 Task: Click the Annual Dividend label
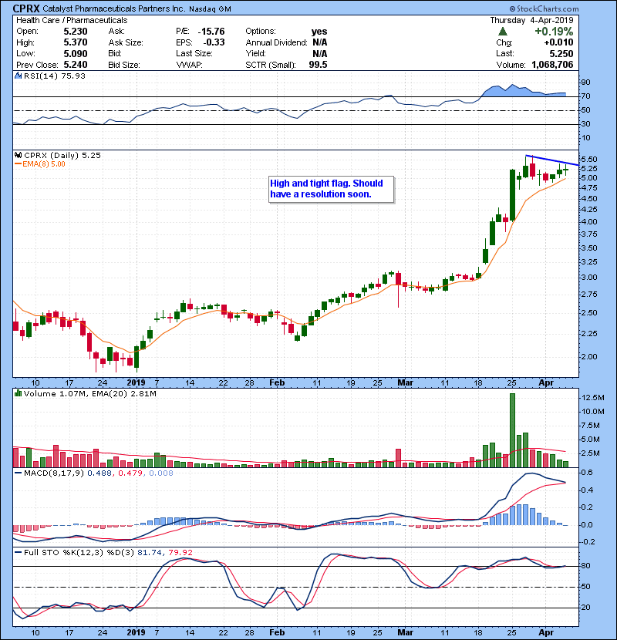click(276, 42)
